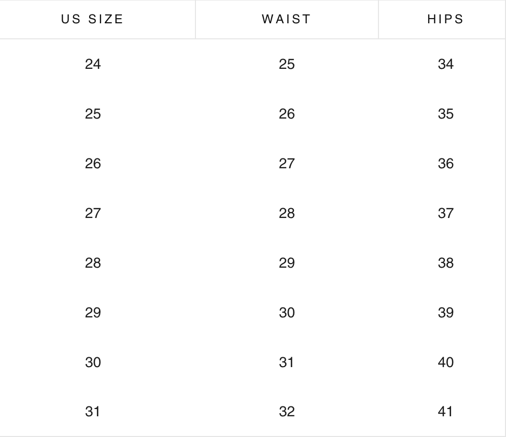This screenshot has height=437, width=506.
Task: Select waist value 32 in last row
Action: pos(287,412)
